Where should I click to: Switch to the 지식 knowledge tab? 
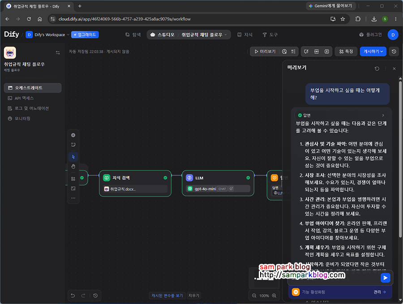[x=245, y=34]
